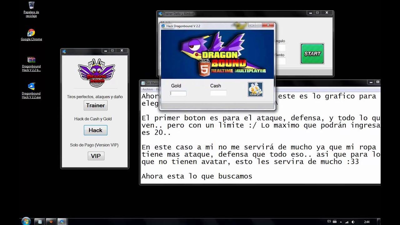Switch to Notepad from the taskbar
This screenshot has width=400, height=225.
coord(40,222)
